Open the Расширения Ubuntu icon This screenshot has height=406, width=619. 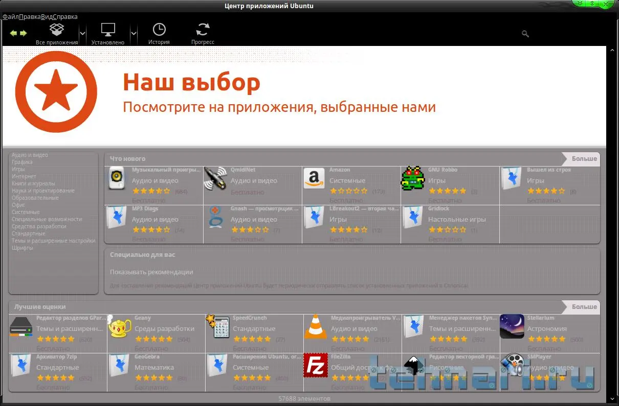click(217, 365)
